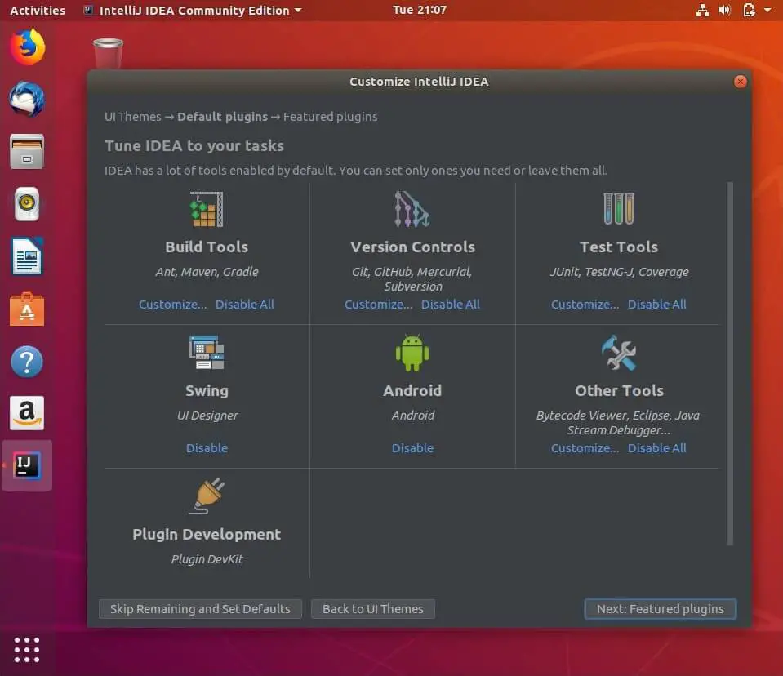Click the Swing UI Designer icon

(x=207, y=353)
